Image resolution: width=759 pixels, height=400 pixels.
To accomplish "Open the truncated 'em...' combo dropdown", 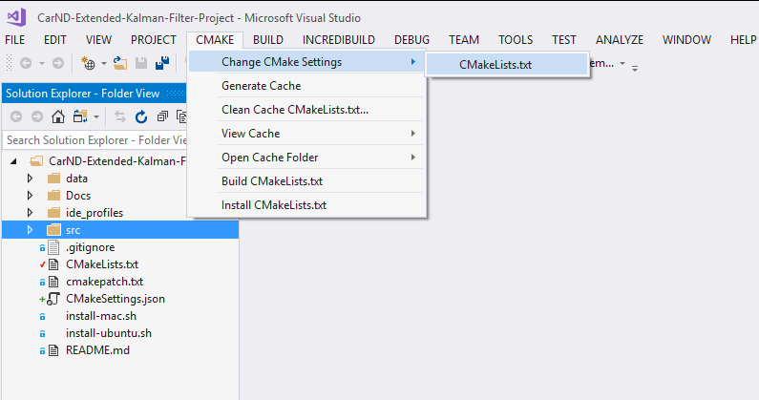I will [x=622, y=63].
